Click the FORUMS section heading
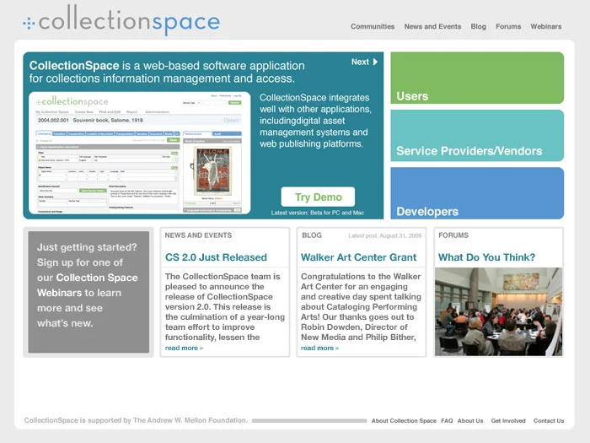Screen dimensions: 590x443 [453, 235]
